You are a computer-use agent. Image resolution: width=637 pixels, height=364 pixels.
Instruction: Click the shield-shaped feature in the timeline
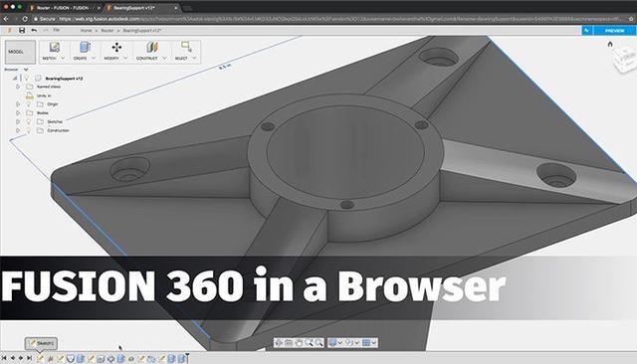(71, 358)
